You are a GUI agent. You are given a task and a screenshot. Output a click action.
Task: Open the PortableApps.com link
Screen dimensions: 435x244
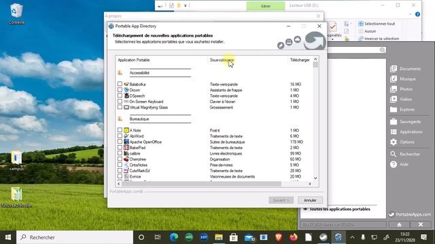(x=411, y=214)
